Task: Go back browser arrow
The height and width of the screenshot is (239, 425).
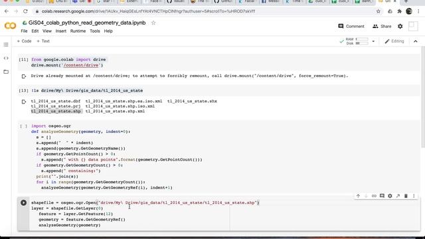Action: point(7,11)
